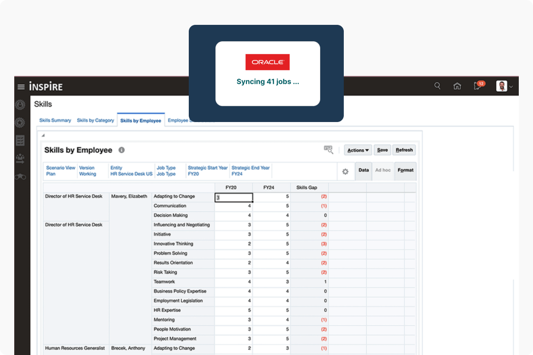
Task: Open the sidebar people-arrow icon
Action: (20, 158)
